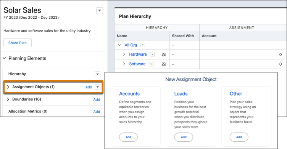Expand the Hardware hierarchy node
287x149 pixels.
pos(124,54)
